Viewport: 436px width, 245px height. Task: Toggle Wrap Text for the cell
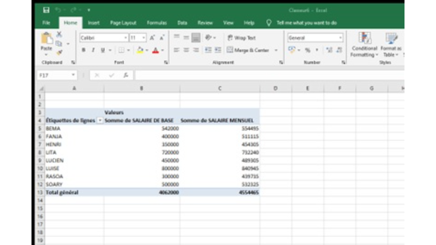coord(241,38)
